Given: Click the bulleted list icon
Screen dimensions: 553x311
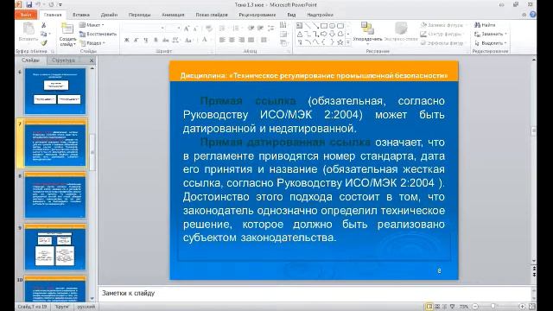Looking at the screenshot, I should pyautogui.click(x=222, y=29).
